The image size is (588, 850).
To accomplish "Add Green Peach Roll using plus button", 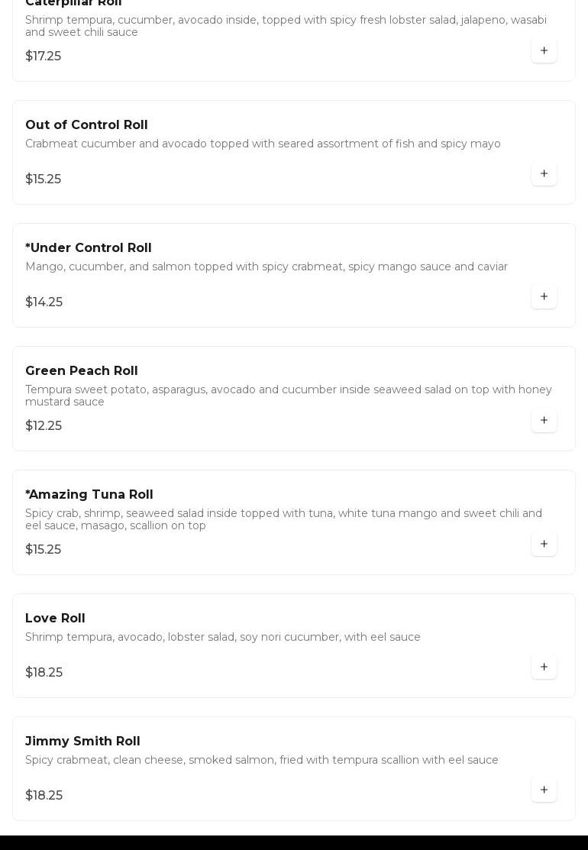I will click(544, 421).
